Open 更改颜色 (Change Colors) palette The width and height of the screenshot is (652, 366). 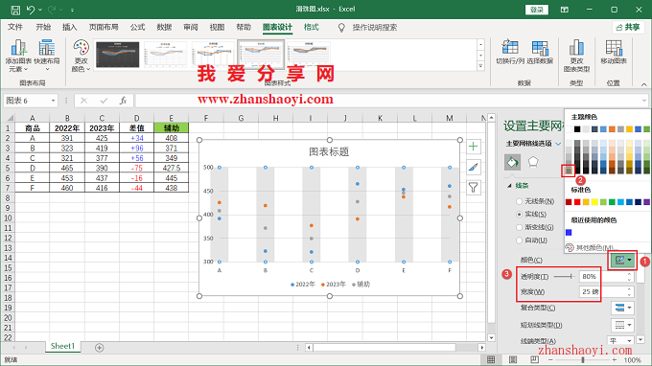click(81, 56)
